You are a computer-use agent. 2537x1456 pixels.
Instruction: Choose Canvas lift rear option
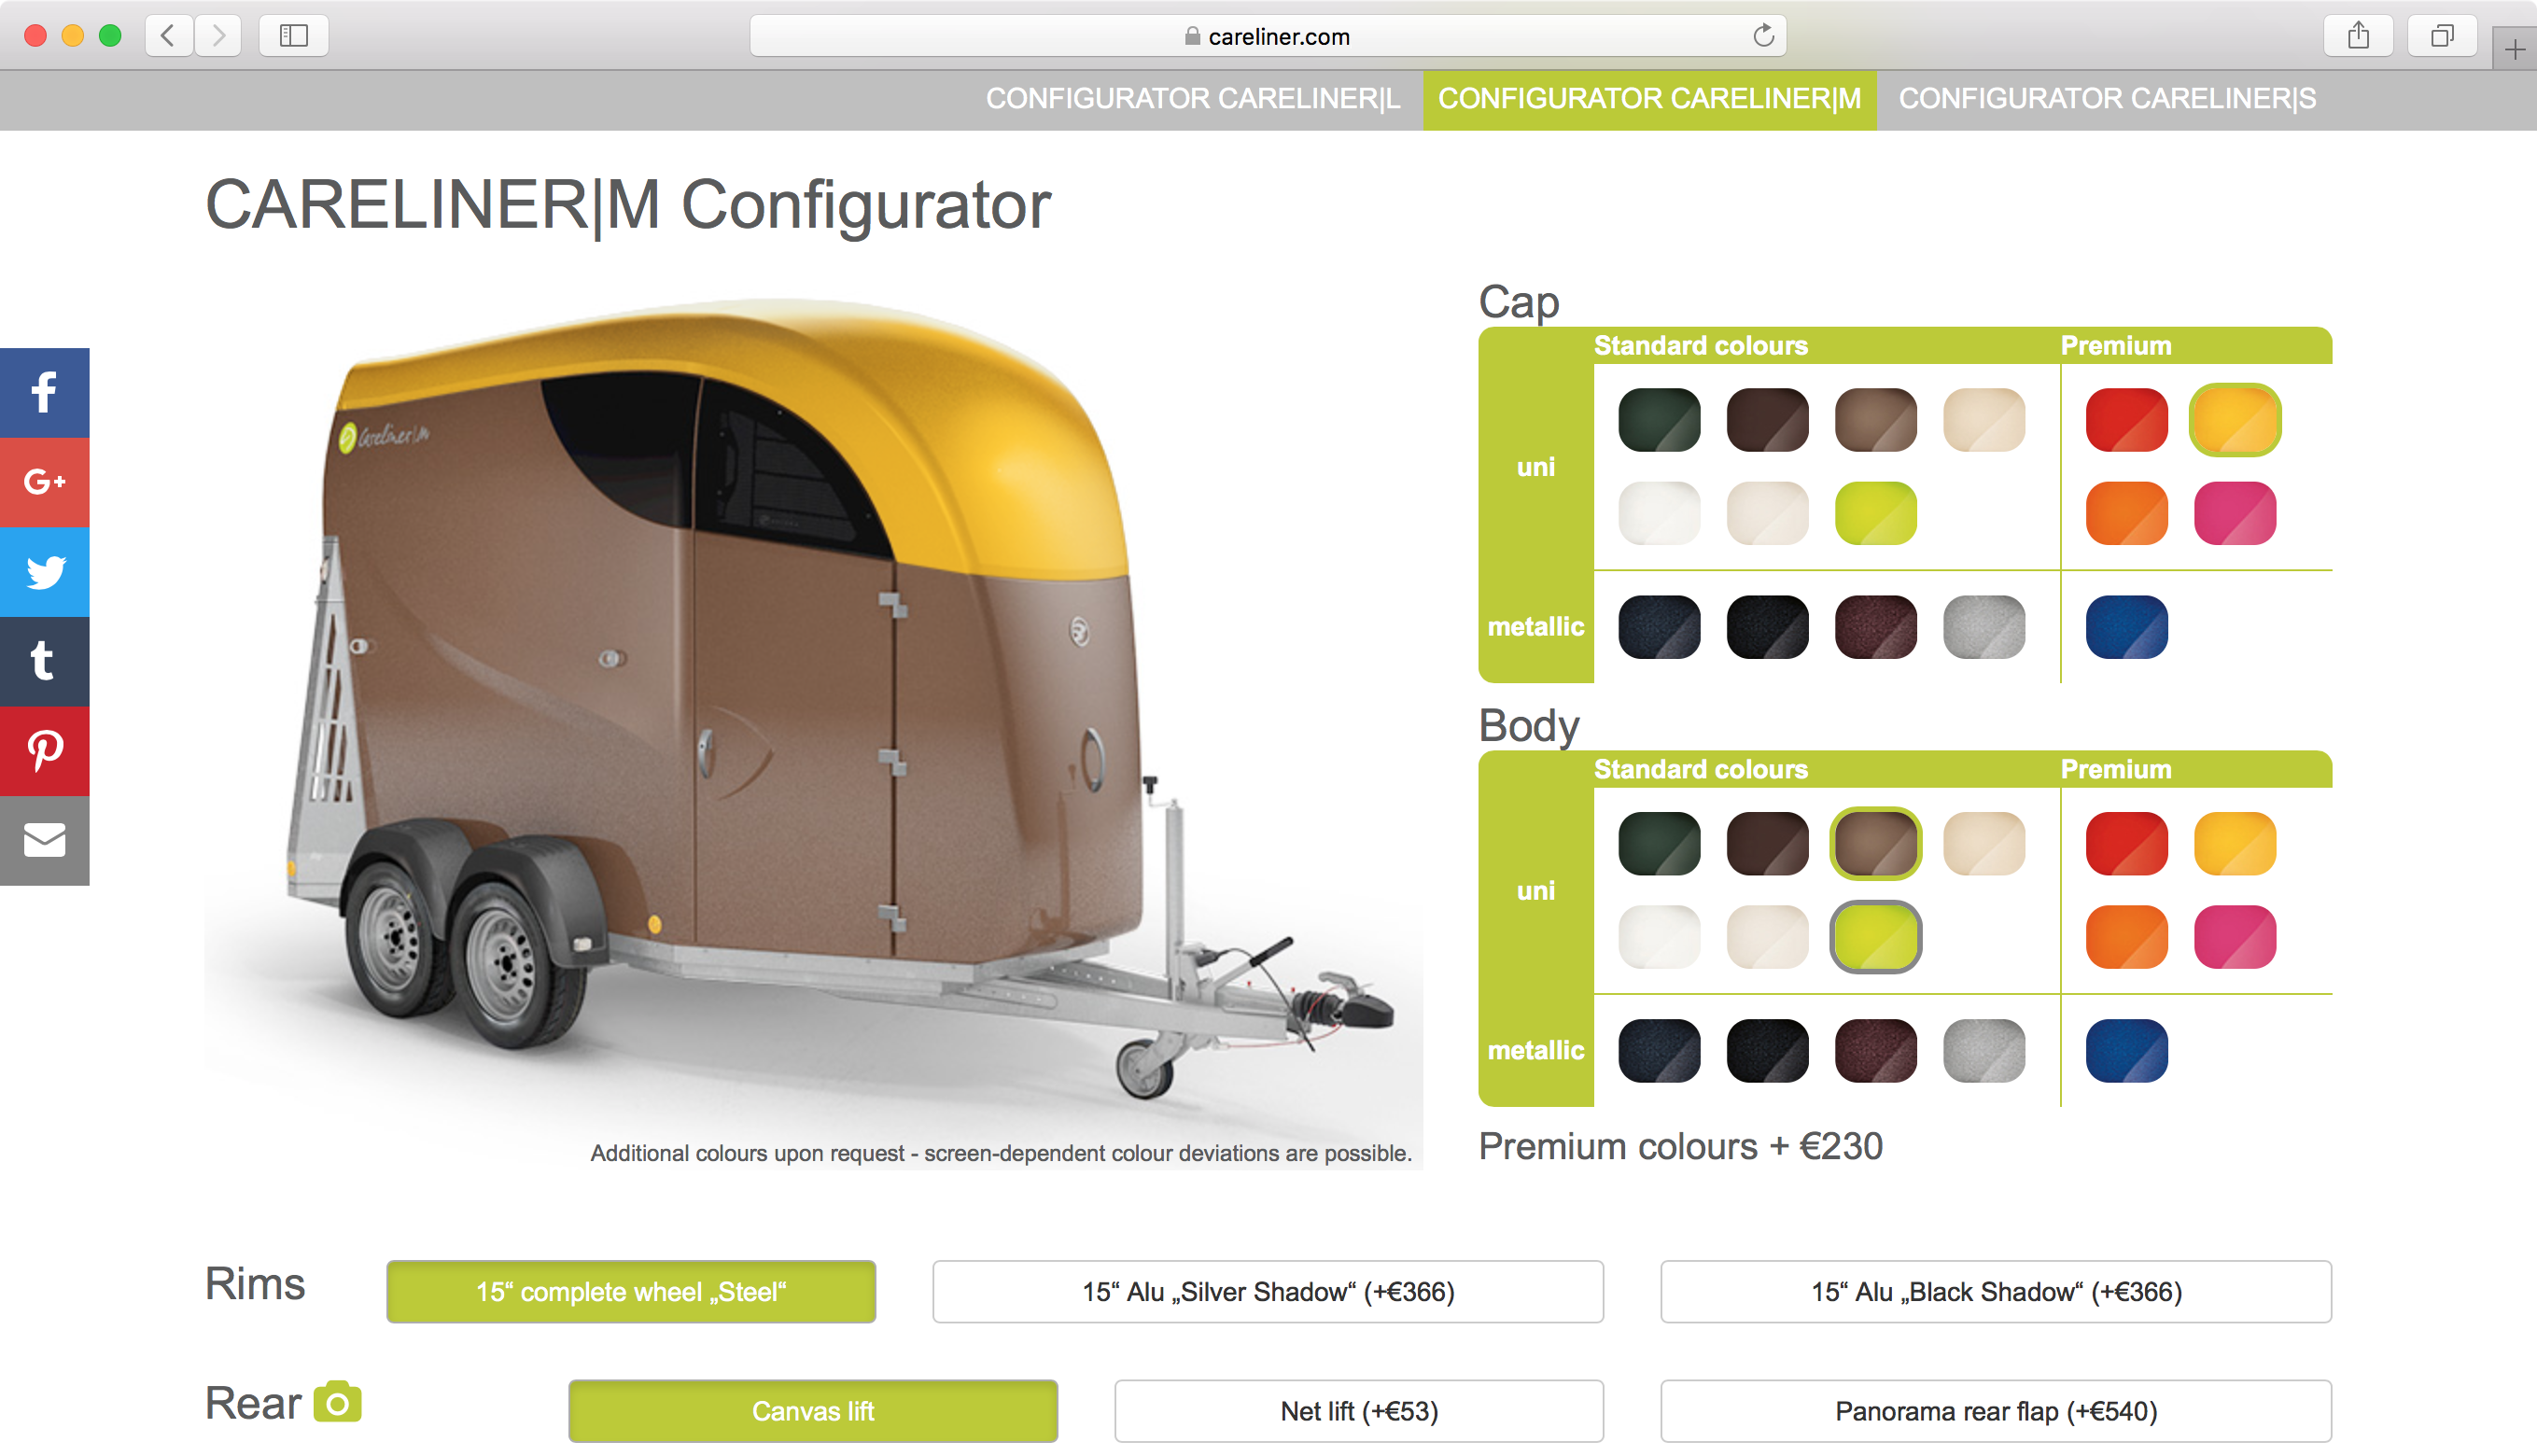813,1411
